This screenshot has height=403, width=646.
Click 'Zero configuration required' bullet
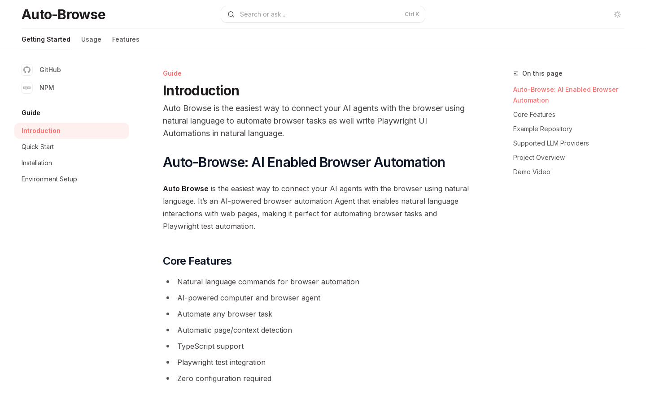click(224, 378)
